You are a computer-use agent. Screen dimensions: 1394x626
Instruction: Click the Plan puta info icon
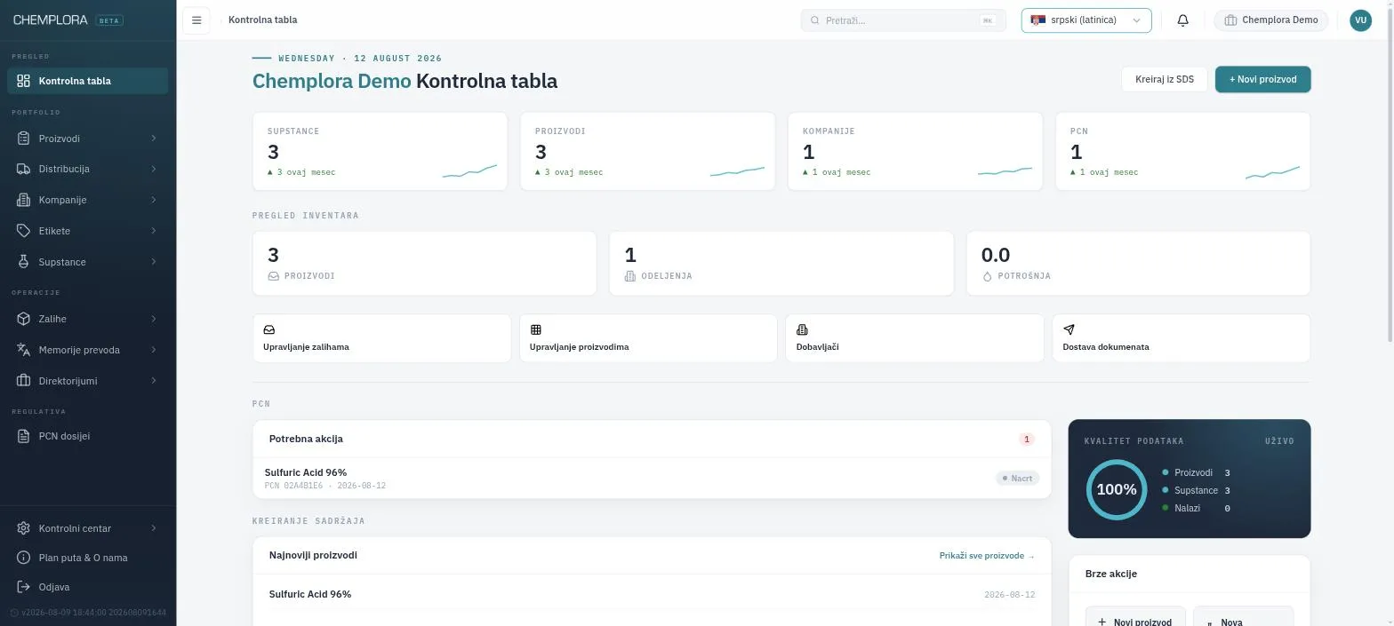[24, 558]
